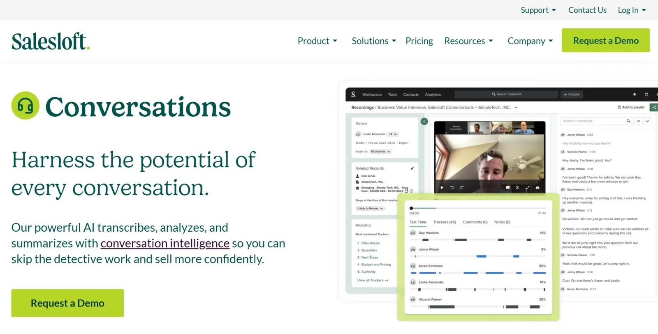Expand the Resources menu
This screenshot has height=334, width=658.
[468, 41]
